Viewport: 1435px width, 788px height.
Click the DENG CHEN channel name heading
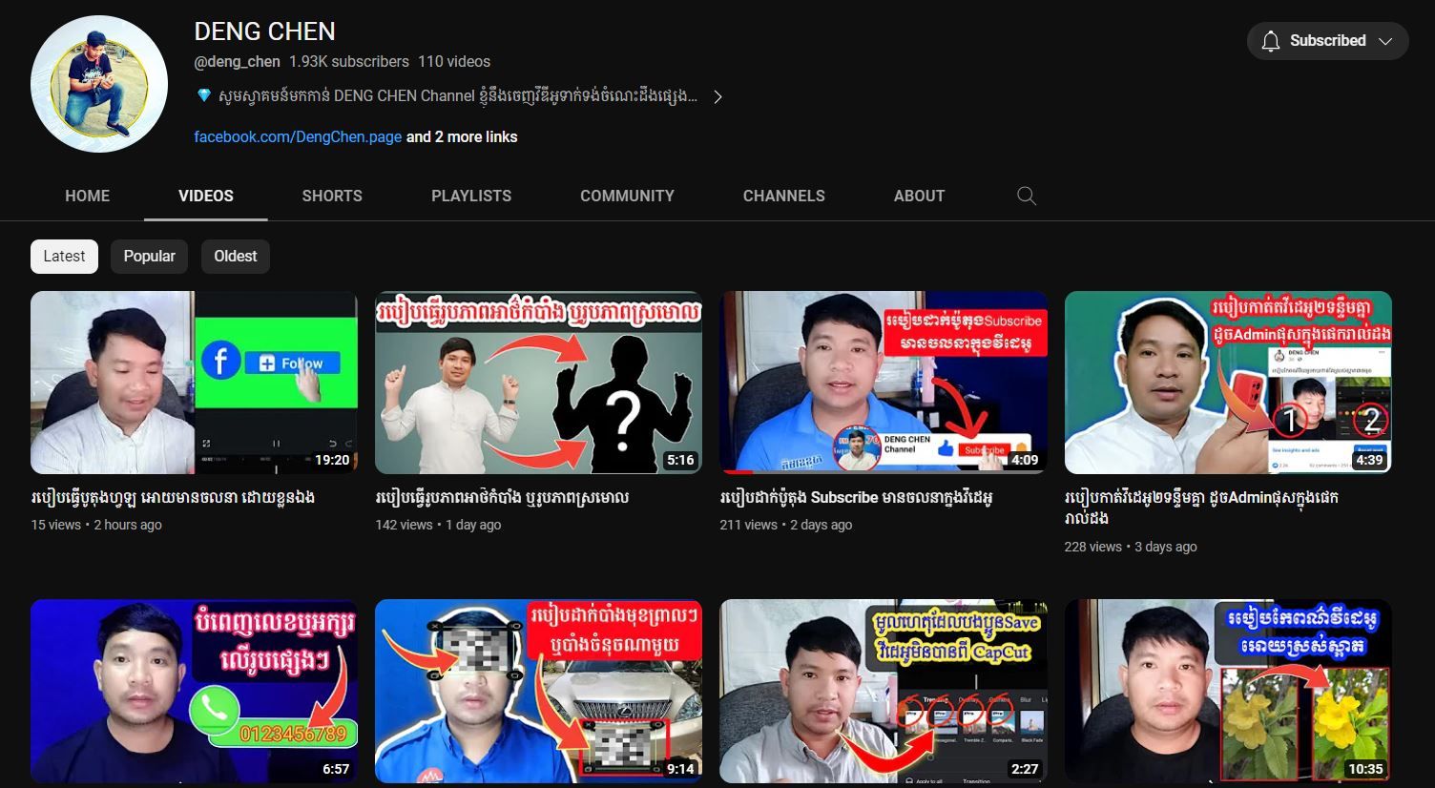264,31
